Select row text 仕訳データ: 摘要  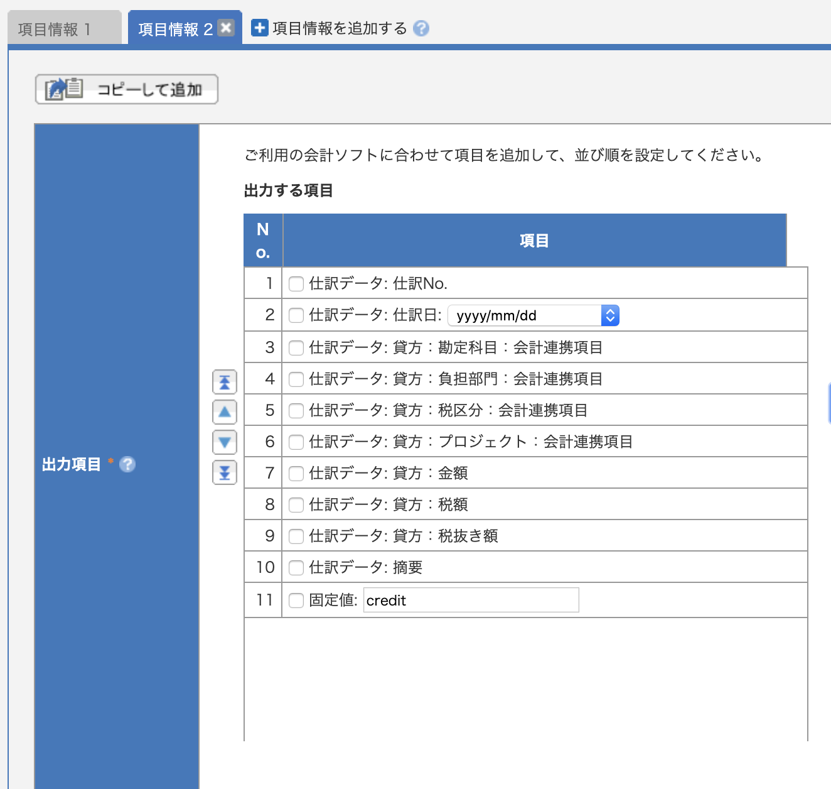click(366, 567)
